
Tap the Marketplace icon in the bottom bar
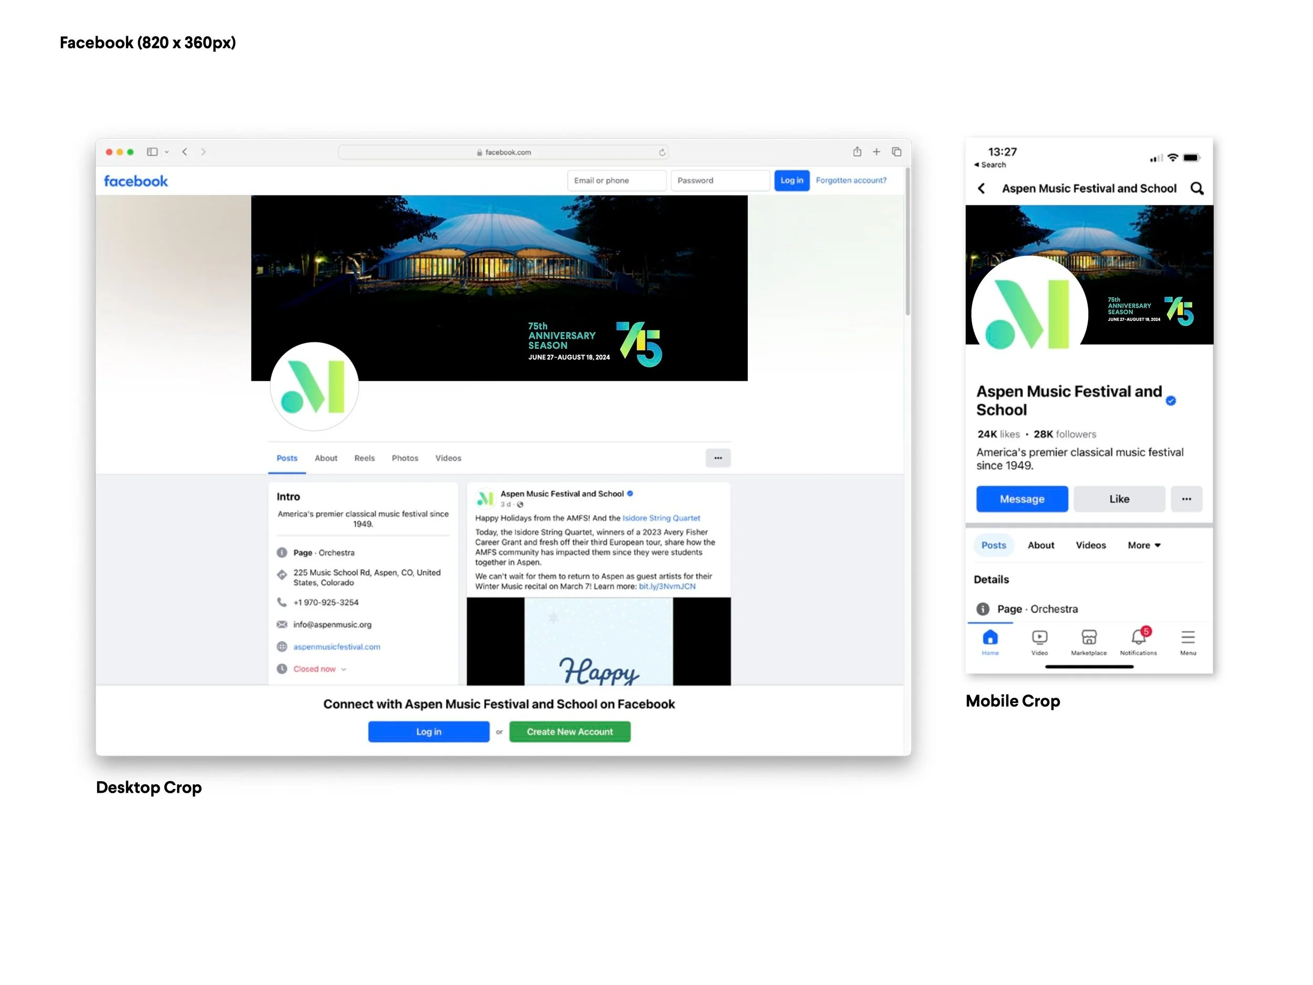point(1089,638)
